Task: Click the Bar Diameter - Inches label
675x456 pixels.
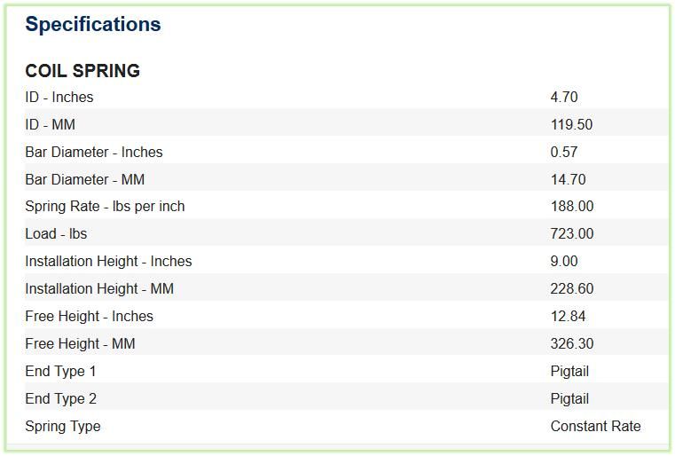Action: click(94, 152)
